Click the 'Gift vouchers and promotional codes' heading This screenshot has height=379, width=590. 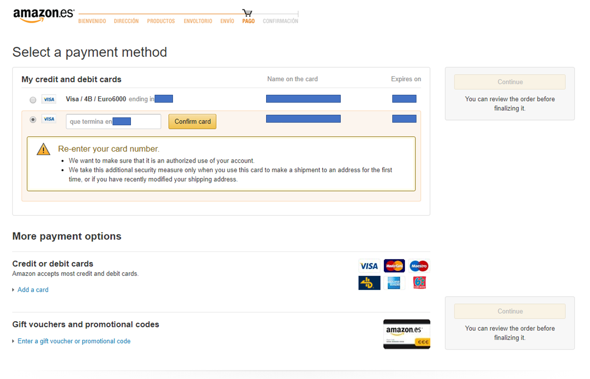86,324
